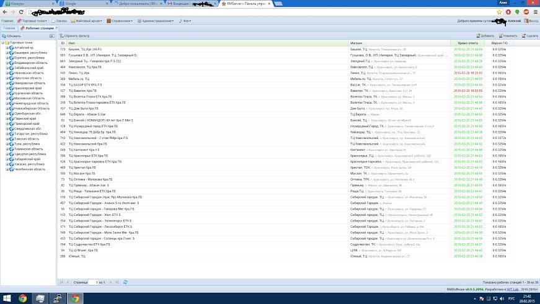Click the Добавить add station button
The image size is (540, 304).
[485, 36]
